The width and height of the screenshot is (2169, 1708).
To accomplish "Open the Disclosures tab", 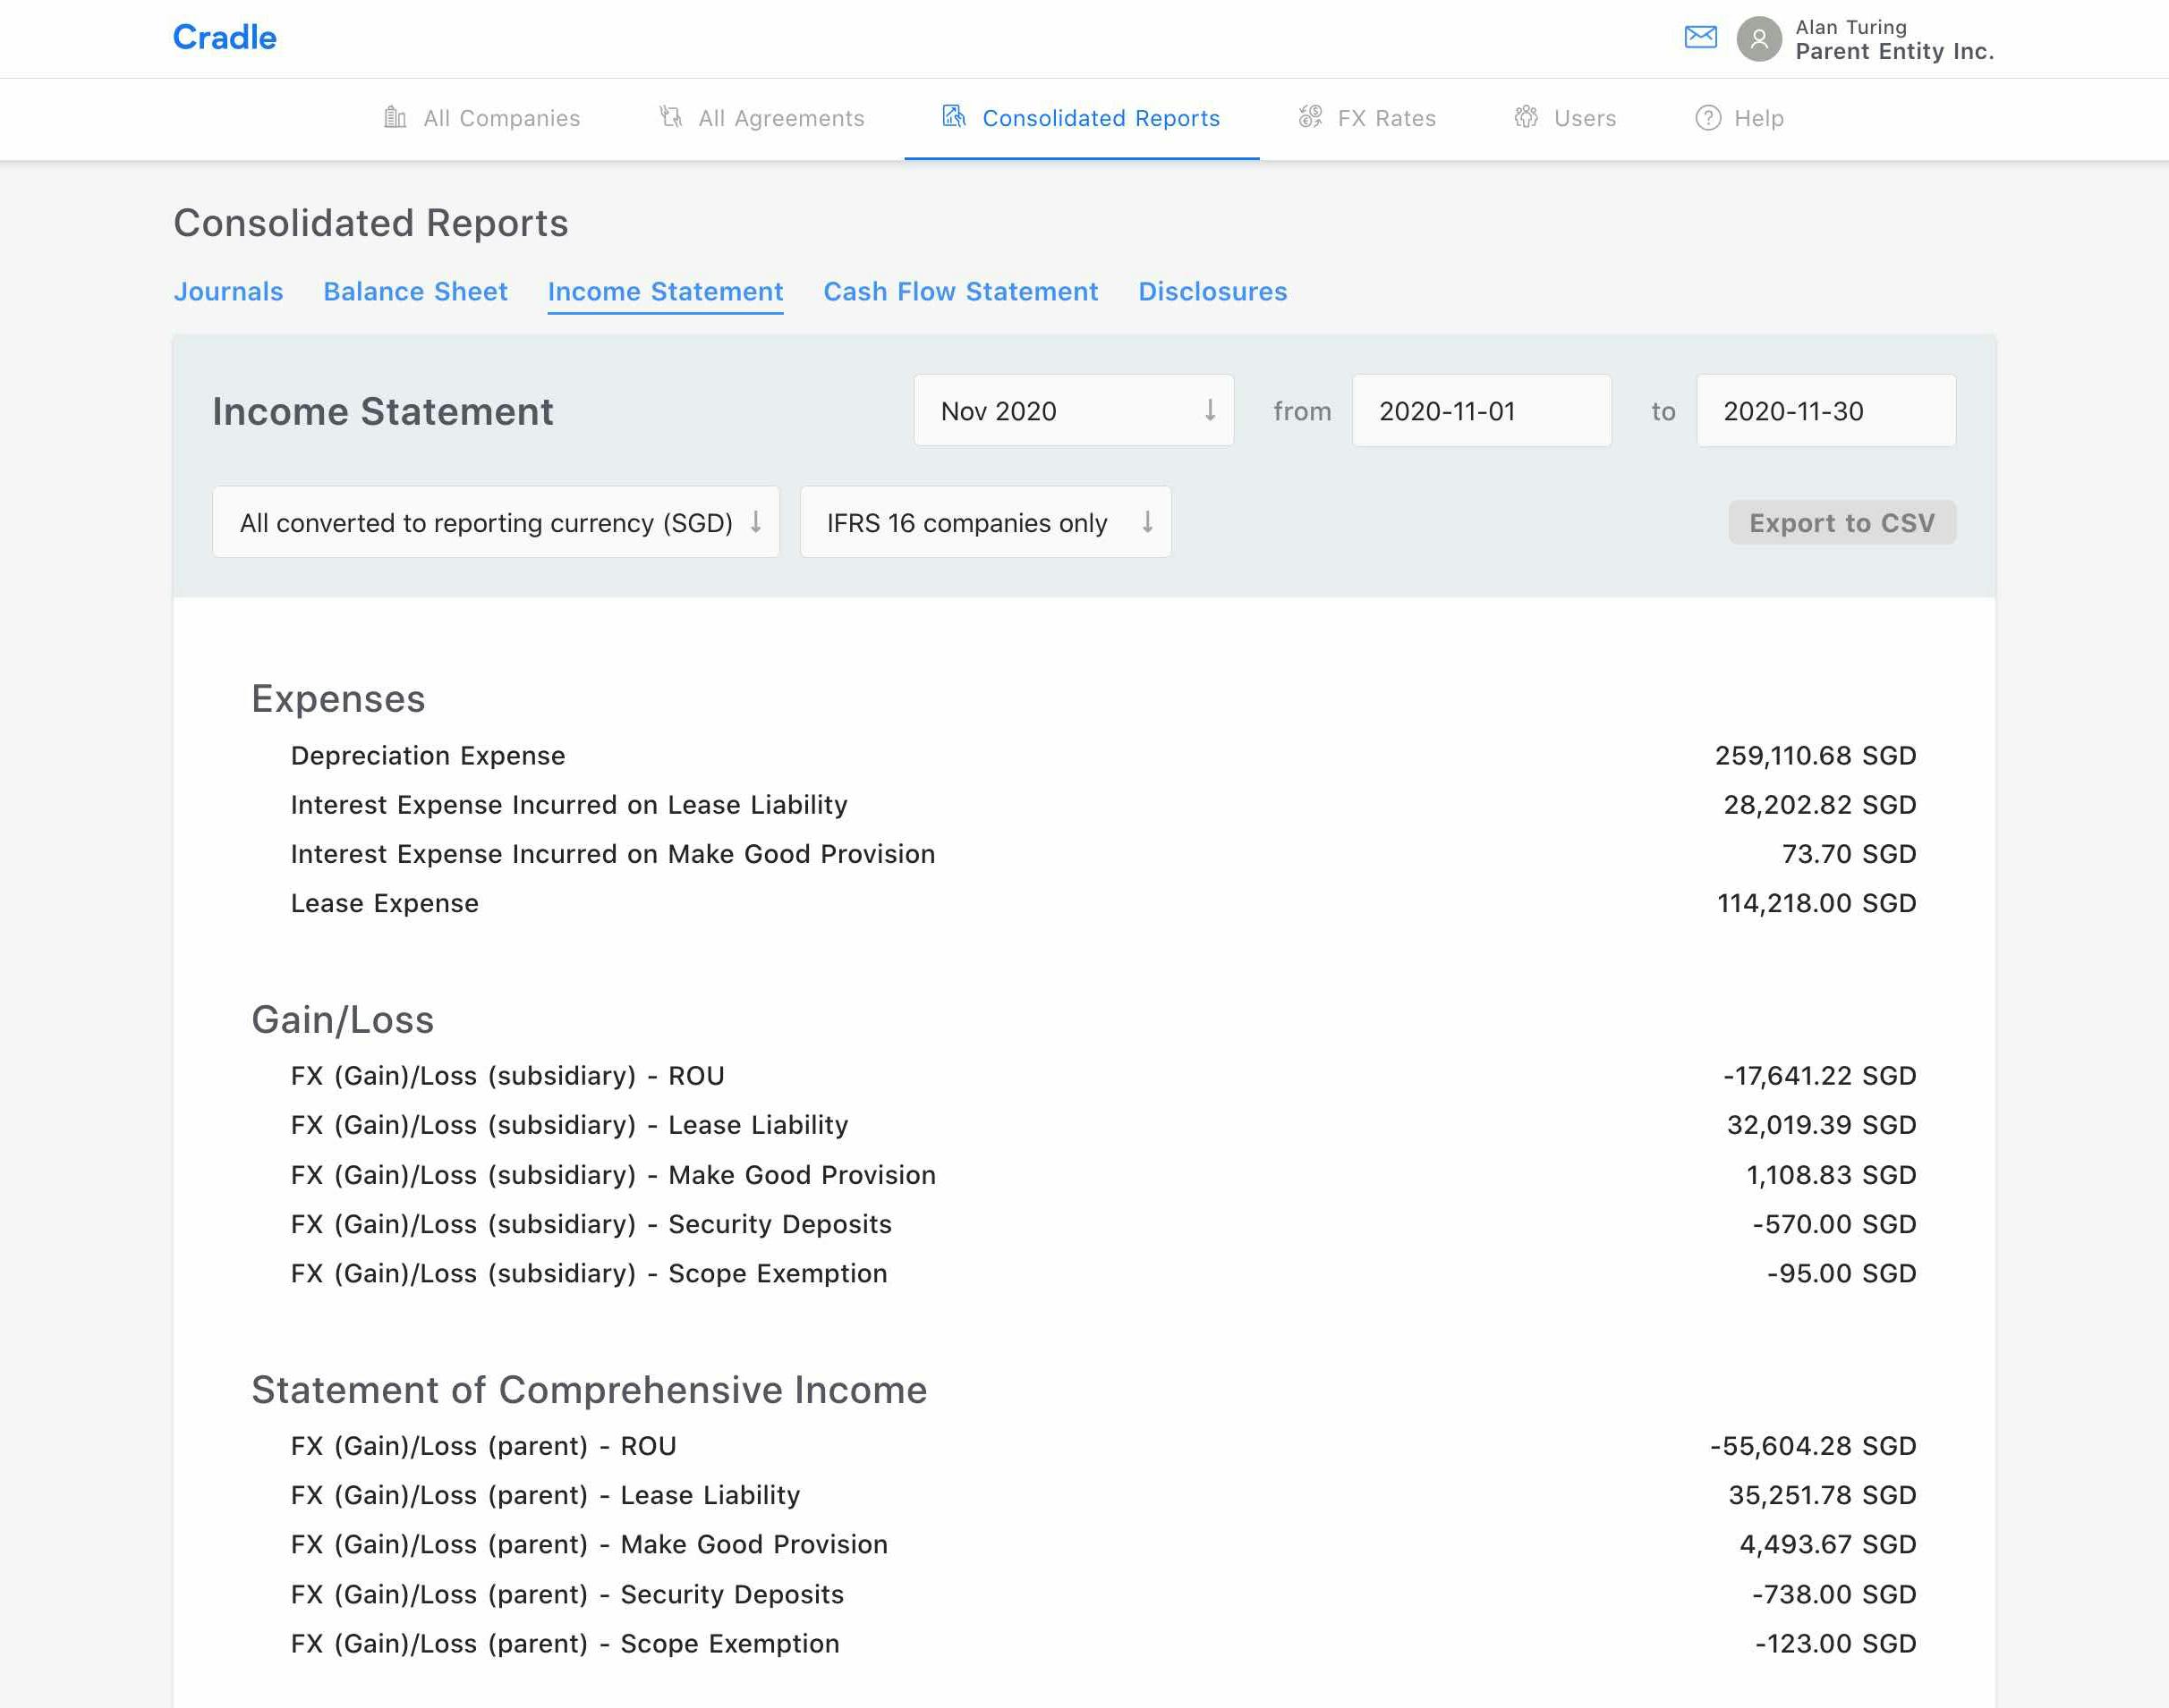I will (1212, 292).
